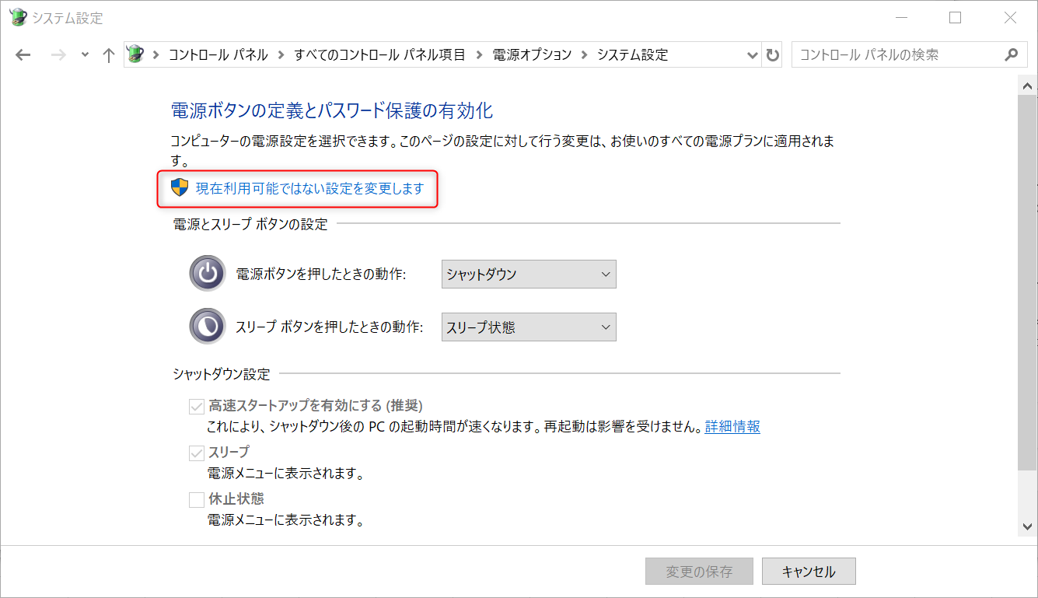This screenshot has height=598, width=1038.
Task: Open 電源ボタンを押したときの動作 dropdown
Action: [x=529, y=274]
